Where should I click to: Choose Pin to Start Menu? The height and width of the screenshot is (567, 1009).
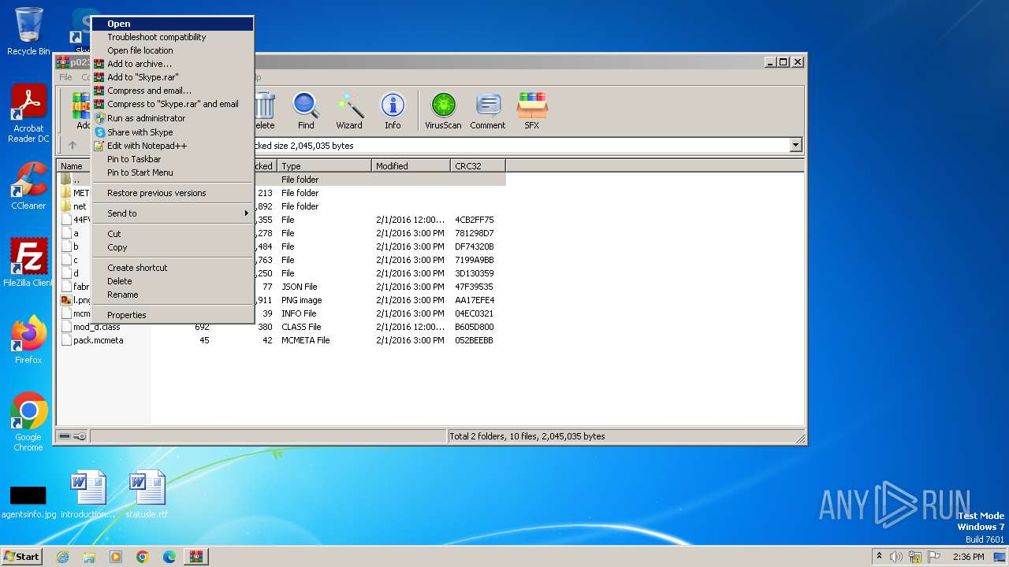[x=173, y=172]
